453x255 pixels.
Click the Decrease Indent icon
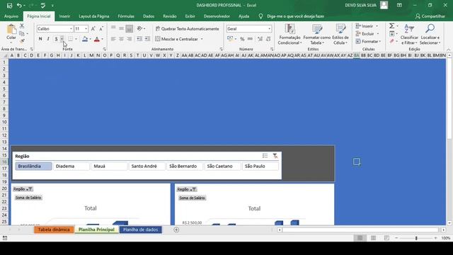click(x=139, y=39)
